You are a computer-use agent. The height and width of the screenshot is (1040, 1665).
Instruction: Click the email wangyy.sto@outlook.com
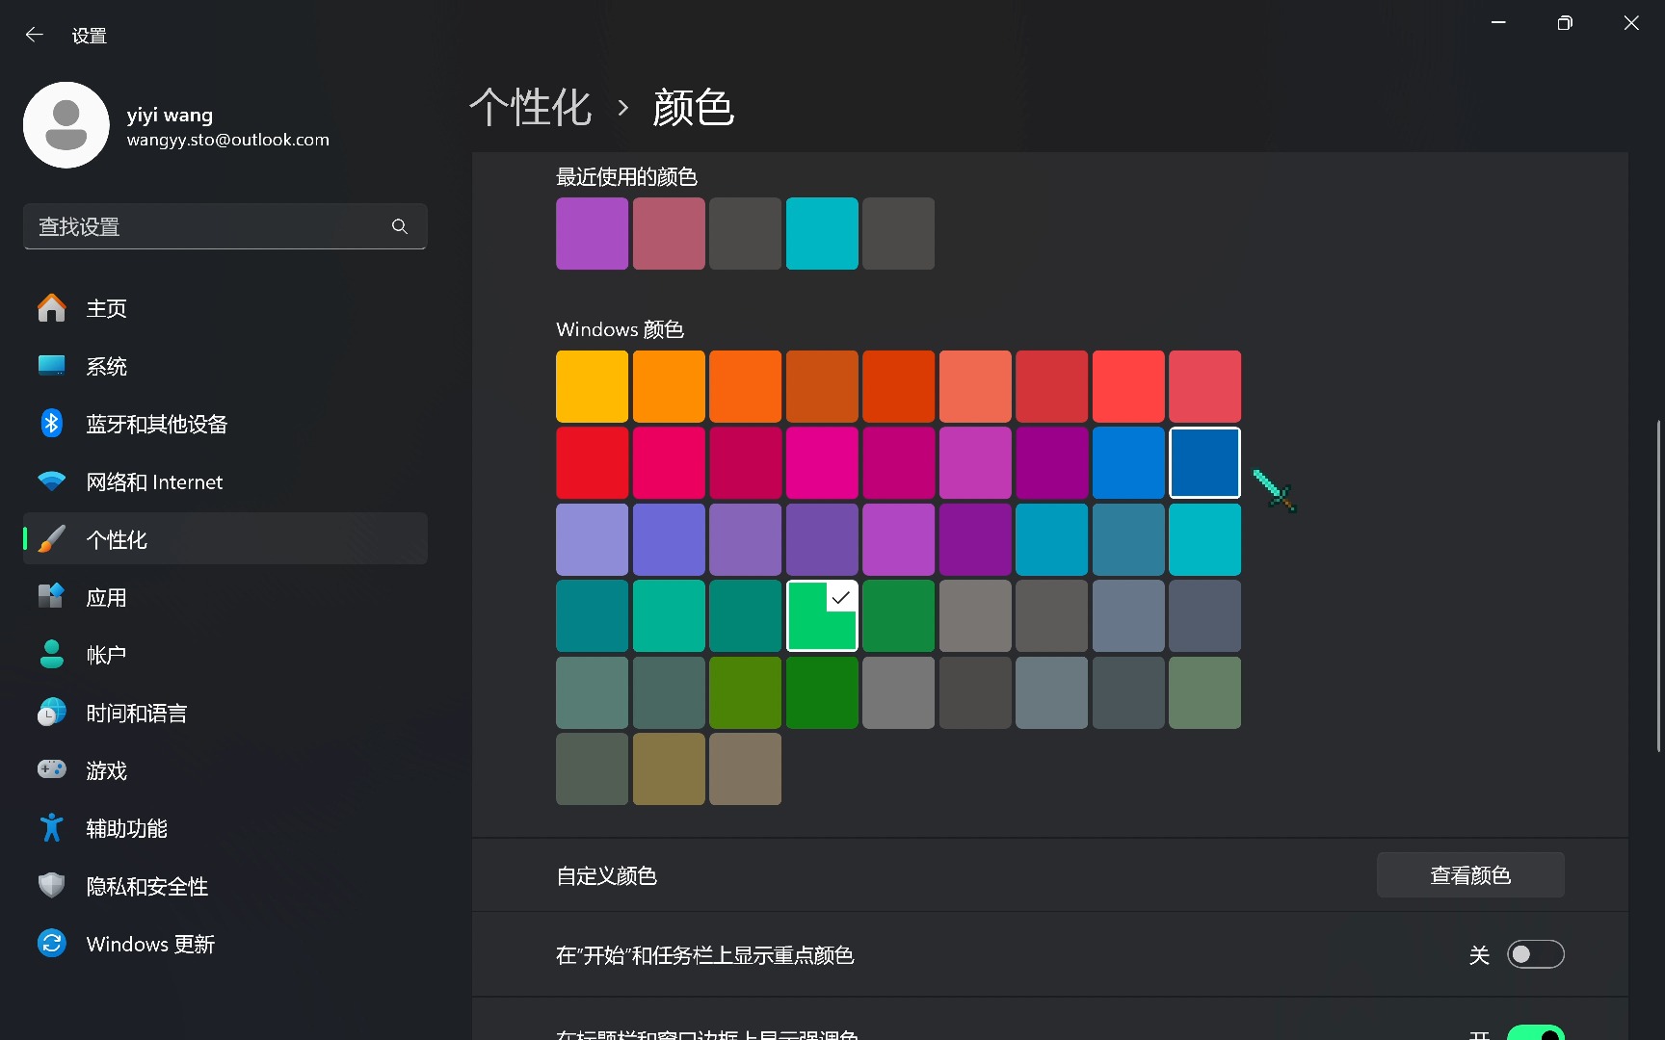[228, 140]
